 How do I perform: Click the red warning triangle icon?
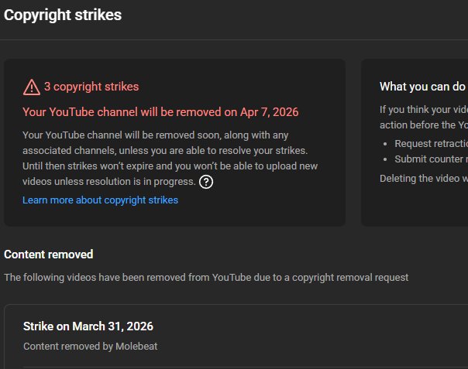pyautogui.click(x=32, y=87)
